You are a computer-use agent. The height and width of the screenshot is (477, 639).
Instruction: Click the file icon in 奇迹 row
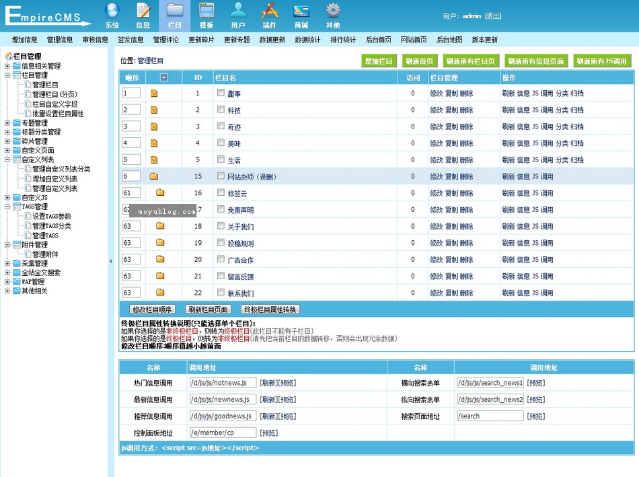point(154,126)
